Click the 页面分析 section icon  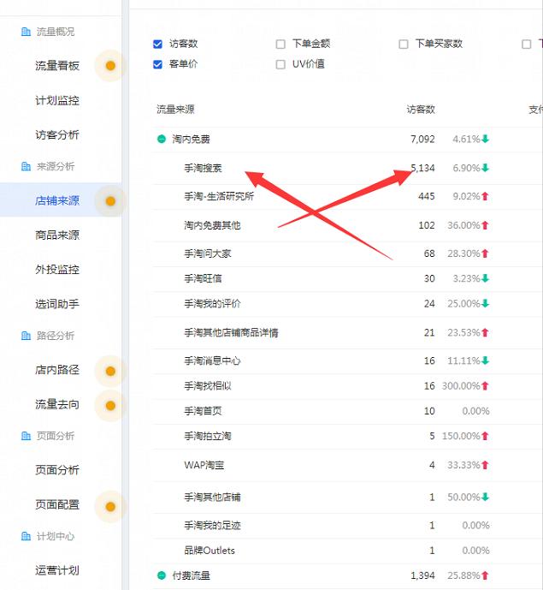pos(26,436)
